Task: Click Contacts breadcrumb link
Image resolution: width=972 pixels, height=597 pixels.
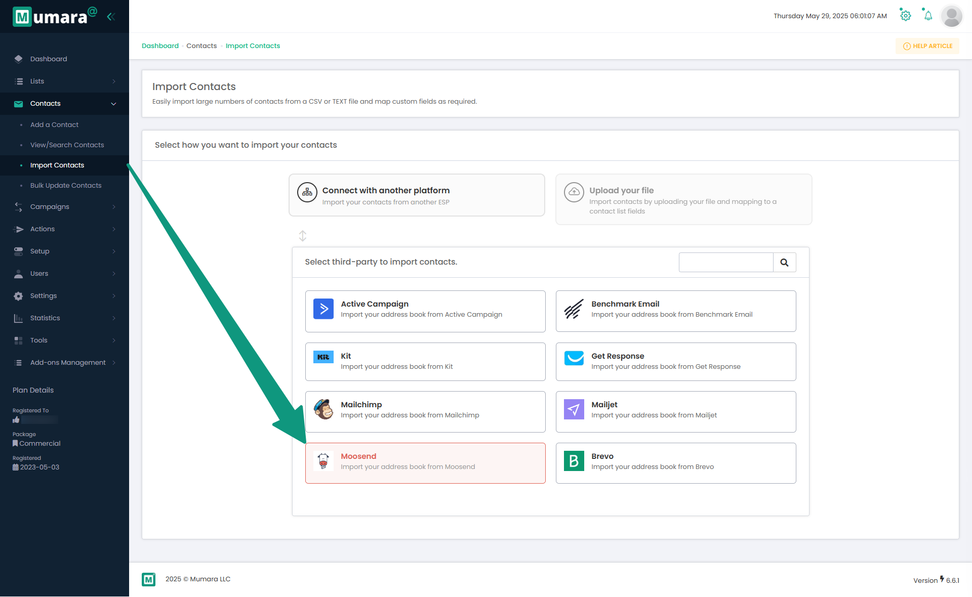Action: click(x=201, y=46)
